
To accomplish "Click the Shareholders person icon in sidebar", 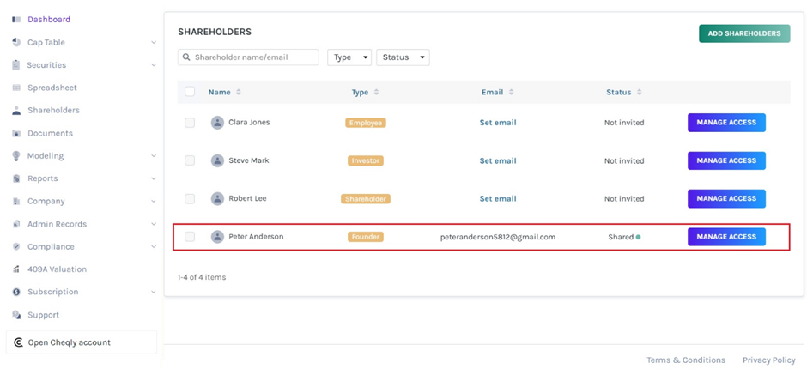I will click(x=16, y=111).
